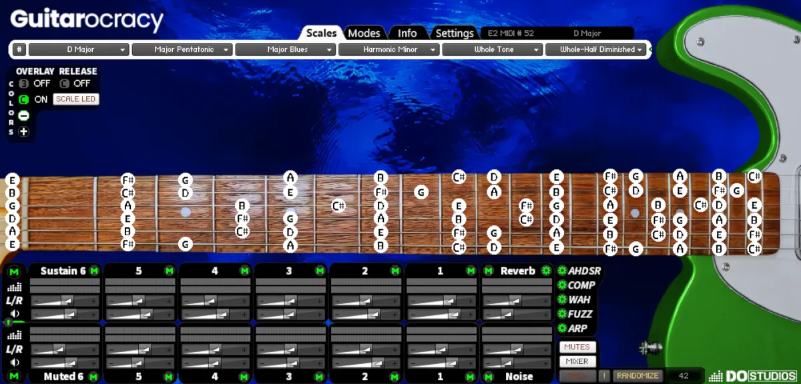This screenshot has width=801, height=384.
Task: Open the Whole-Half Diminished dropdown
Action: click(596, 49)
